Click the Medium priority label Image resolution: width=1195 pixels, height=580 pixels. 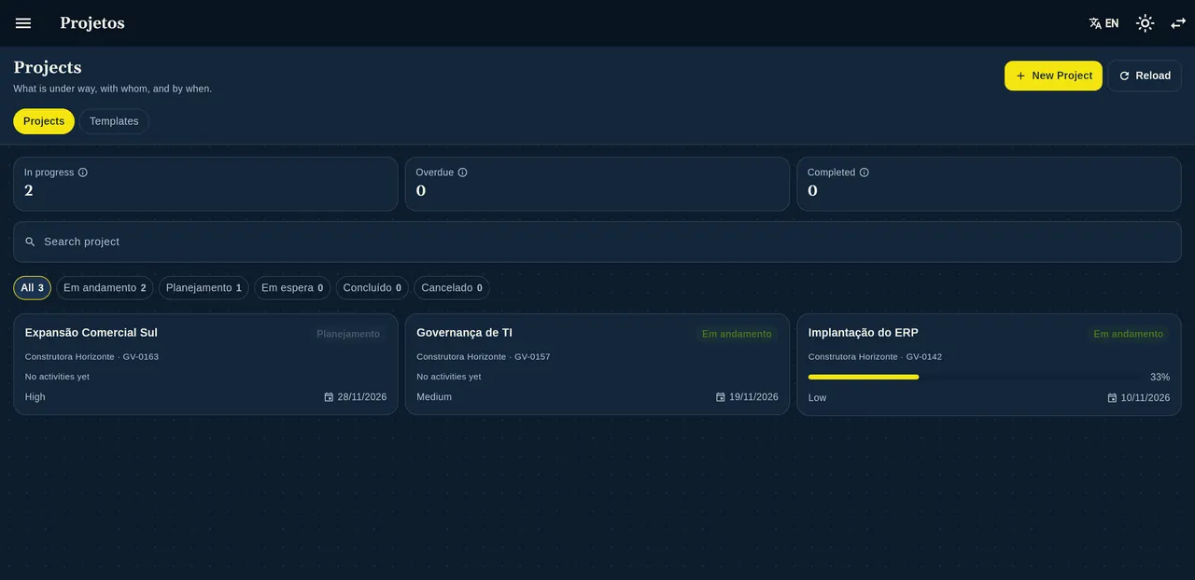tap(434, 397)
